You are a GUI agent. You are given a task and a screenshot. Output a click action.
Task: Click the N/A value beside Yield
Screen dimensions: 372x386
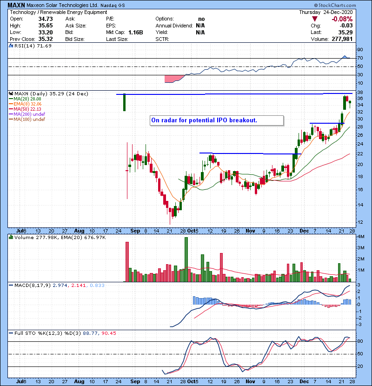[x=200, y=33]
